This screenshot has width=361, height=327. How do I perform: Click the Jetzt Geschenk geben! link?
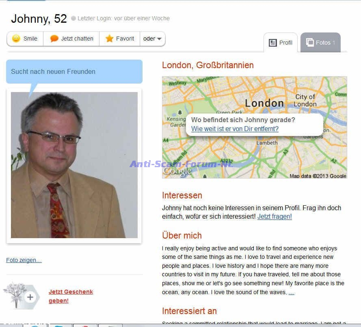[71, 296]
